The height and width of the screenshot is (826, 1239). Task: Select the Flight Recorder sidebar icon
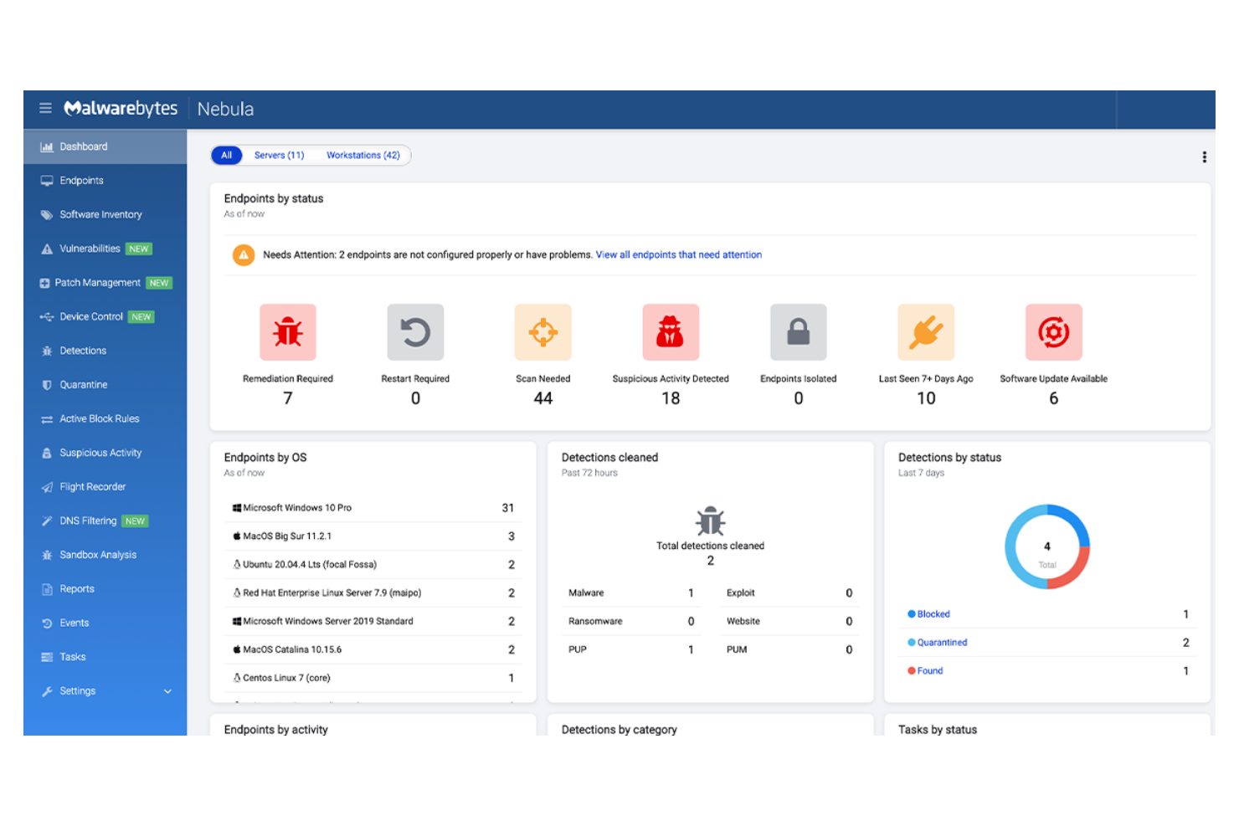pos(46,486)
